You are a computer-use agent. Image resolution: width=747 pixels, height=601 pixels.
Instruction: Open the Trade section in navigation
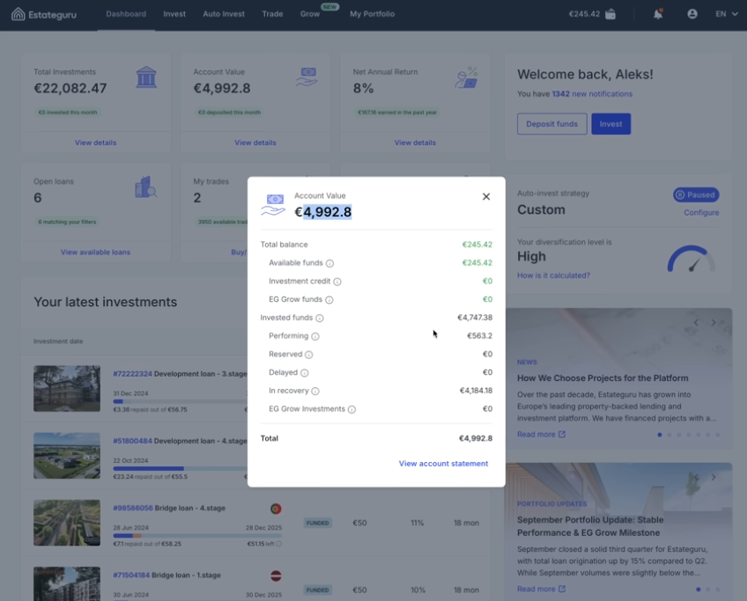pyautogui.click(x=272, y=14)
